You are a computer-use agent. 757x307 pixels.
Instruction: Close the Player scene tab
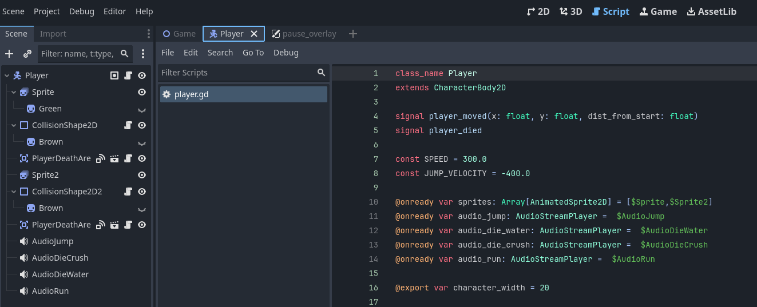(x=254, y=34)
